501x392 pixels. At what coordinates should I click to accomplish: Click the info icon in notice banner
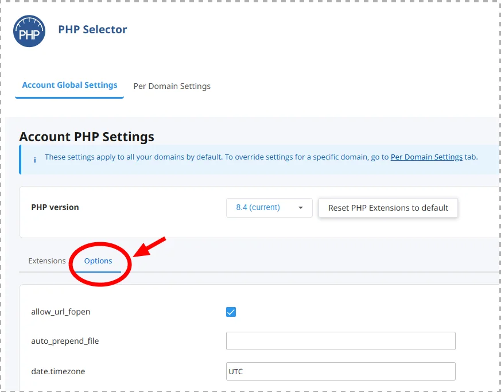point(35,160)
